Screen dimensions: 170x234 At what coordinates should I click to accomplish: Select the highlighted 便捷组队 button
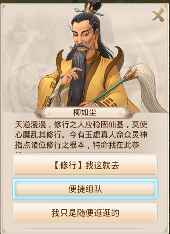[x=85, y=189]
